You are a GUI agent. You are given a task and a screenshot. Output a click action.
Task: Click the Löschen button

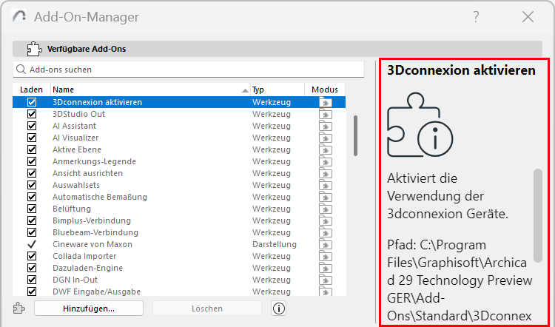click(207, 309)
